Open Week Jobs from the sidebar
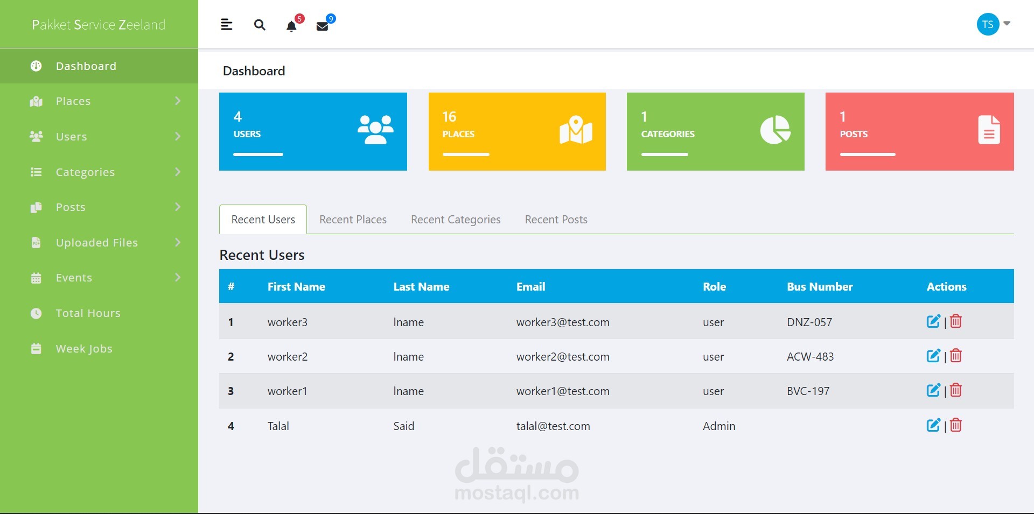The width and height of the screenshot is (1034, 514). pyautogui.click(x=84, y=348)
